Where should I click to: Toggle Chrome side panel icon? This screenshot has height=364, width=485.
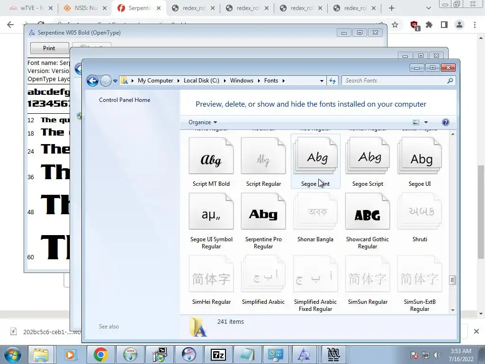(x=444, y=25)
